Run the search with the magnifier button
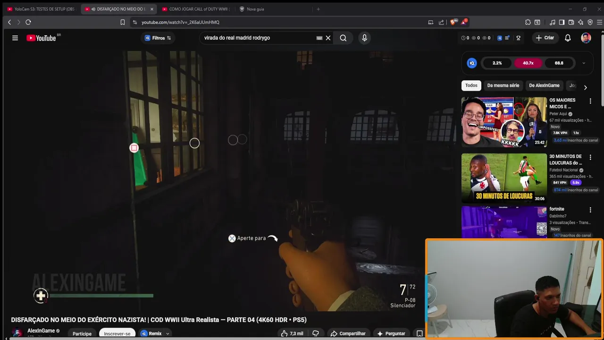 coord(343,38)
